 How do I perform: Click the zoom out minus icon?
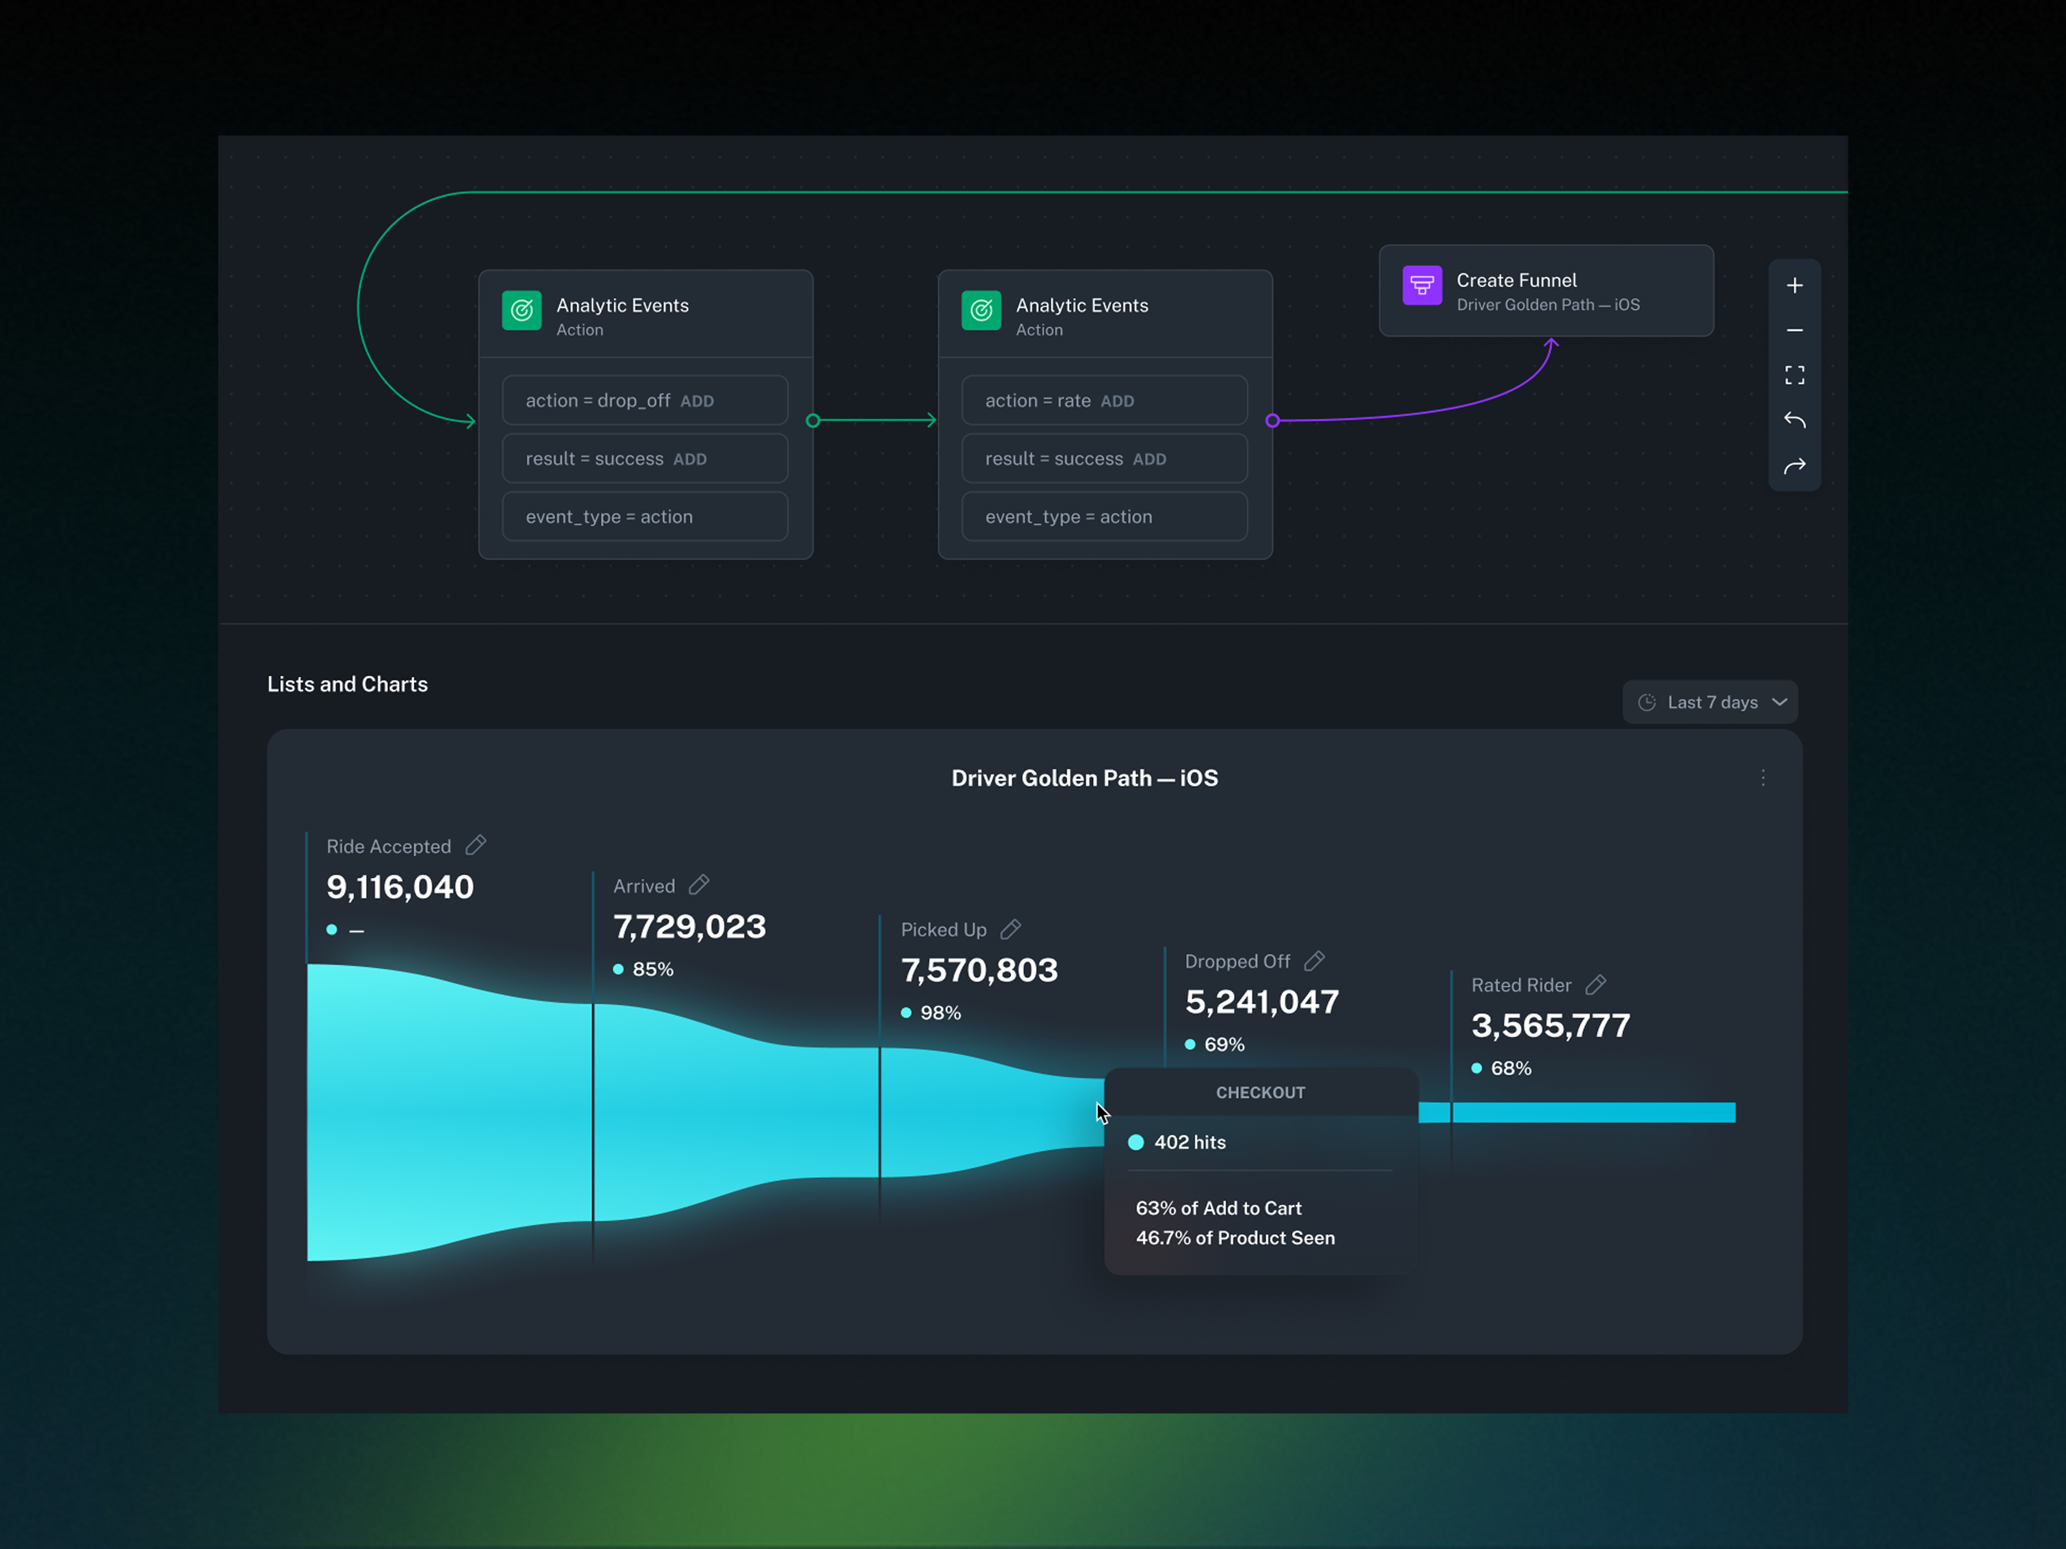click(x=1794, y=330)
